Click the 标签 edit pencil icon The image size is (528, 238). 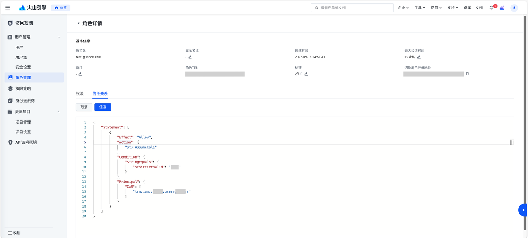point(306,74)
